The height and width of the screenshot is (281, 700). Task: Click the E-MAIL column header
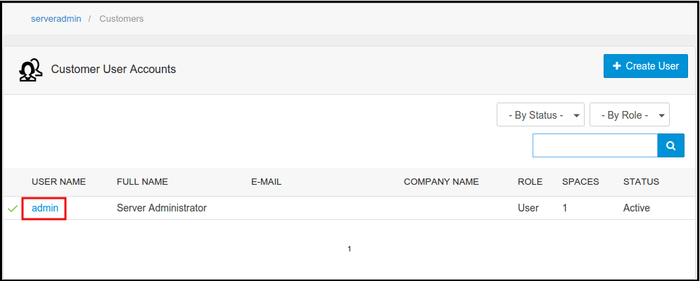(266, 182)
